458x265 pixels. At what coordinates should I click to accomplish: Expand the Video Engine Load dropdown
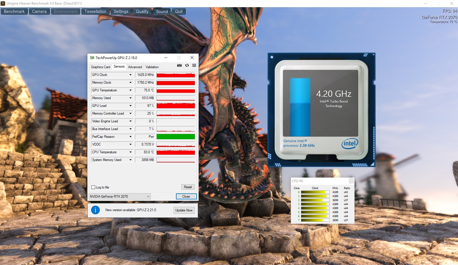pos(130,121)
